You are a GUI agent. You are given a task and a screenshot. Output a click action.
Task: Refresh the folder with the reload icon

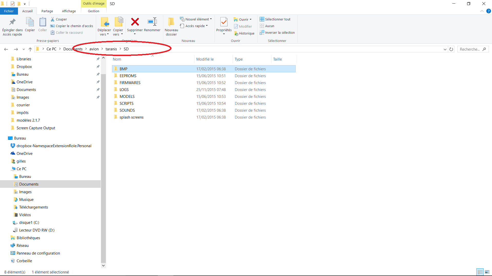pos(451,49)
